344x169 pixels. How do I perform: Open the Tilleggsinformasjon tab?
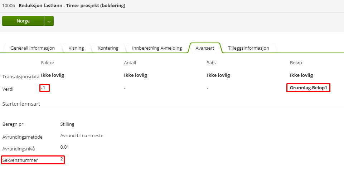(x=248, y=48)
